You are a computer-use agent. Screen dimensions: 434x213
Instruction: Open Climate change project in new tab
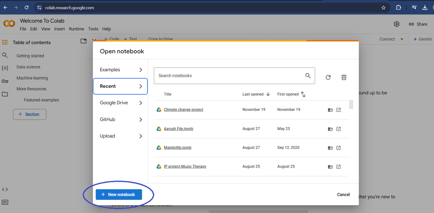[338, 110]
